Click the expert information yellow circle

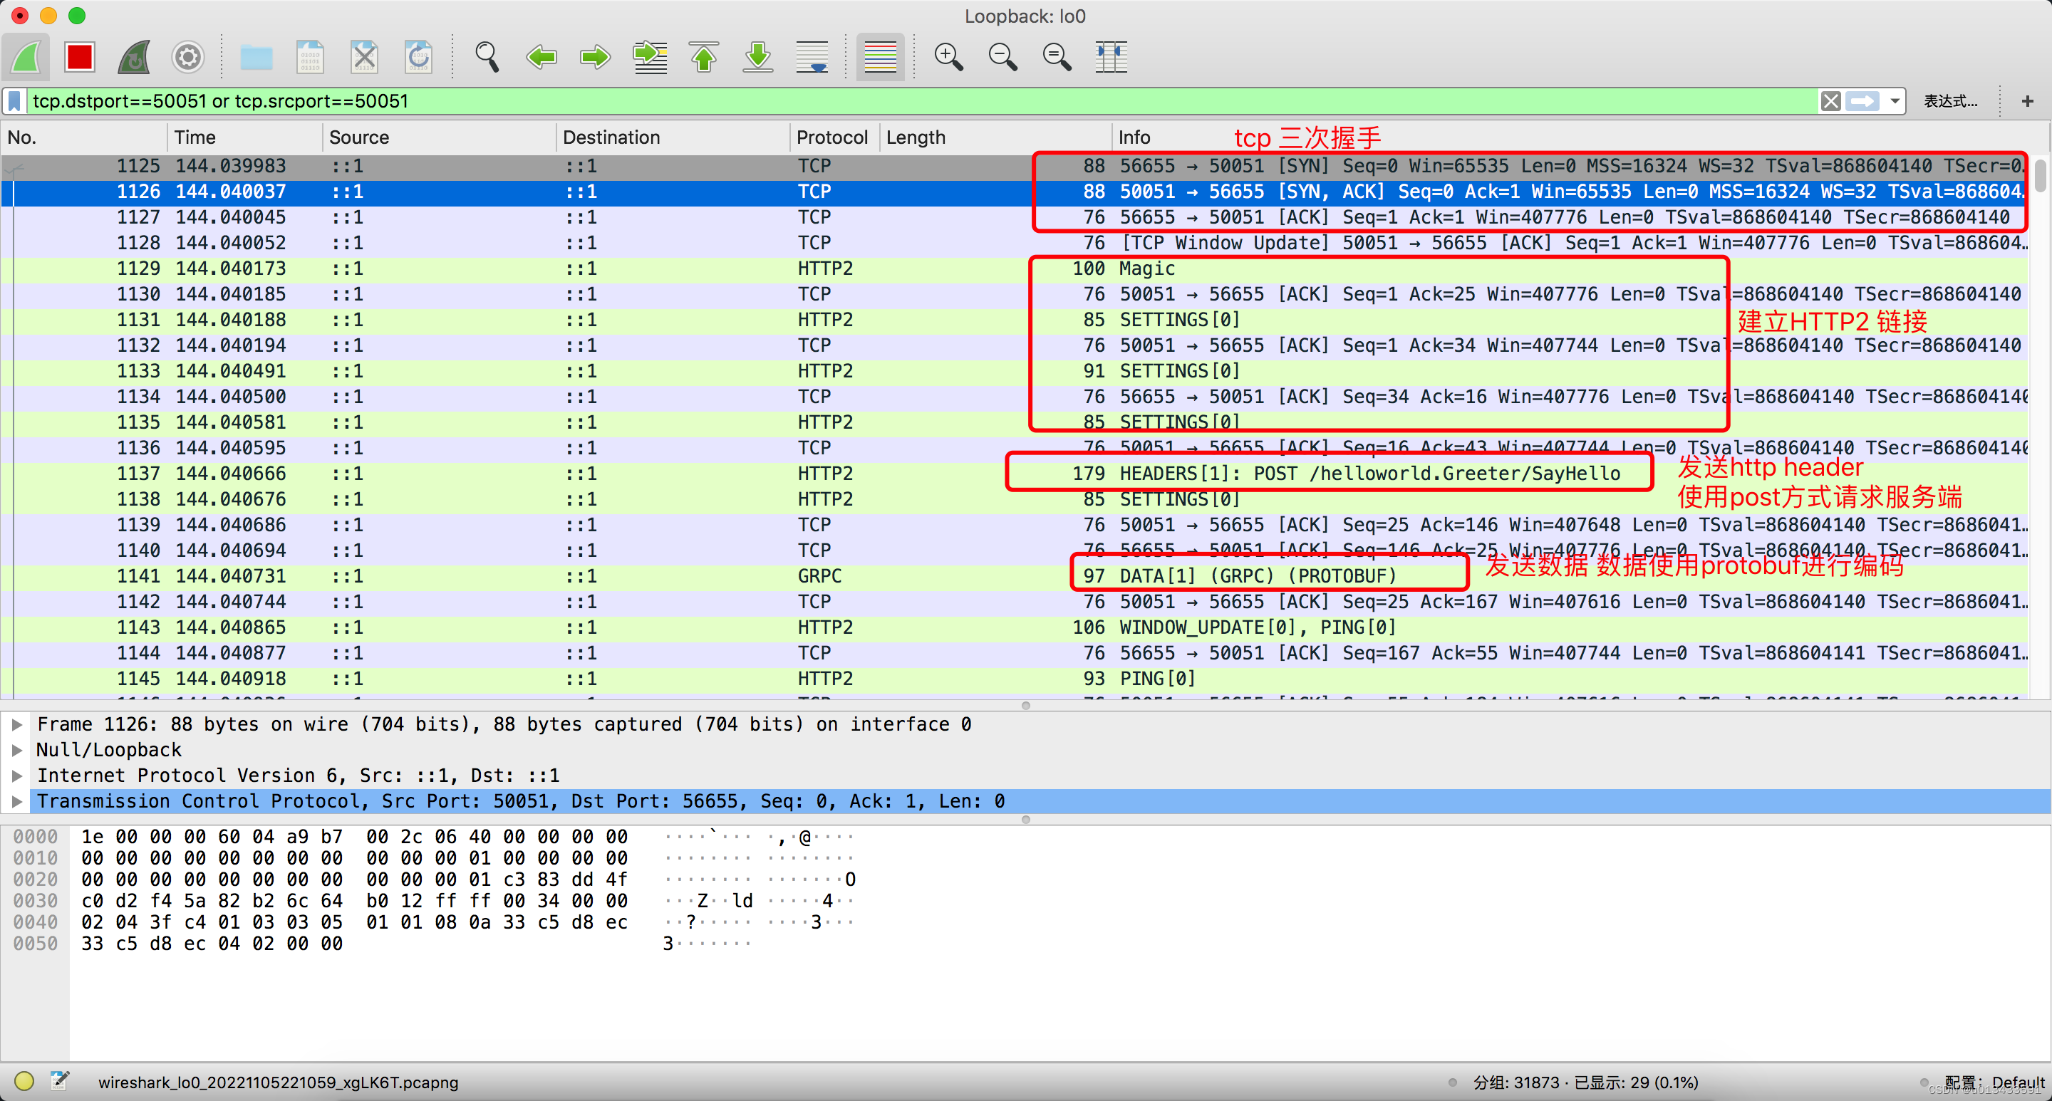(25, 1081)
